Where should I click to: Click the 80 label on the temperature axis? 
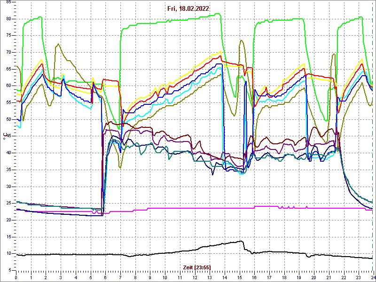(8, 19)
